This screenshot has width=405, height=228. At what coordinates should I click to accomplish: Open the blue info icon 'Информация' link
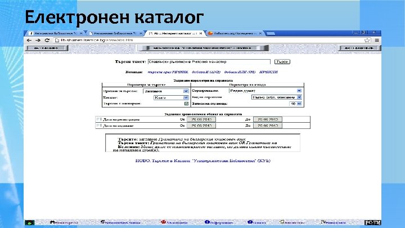point(219,222)
